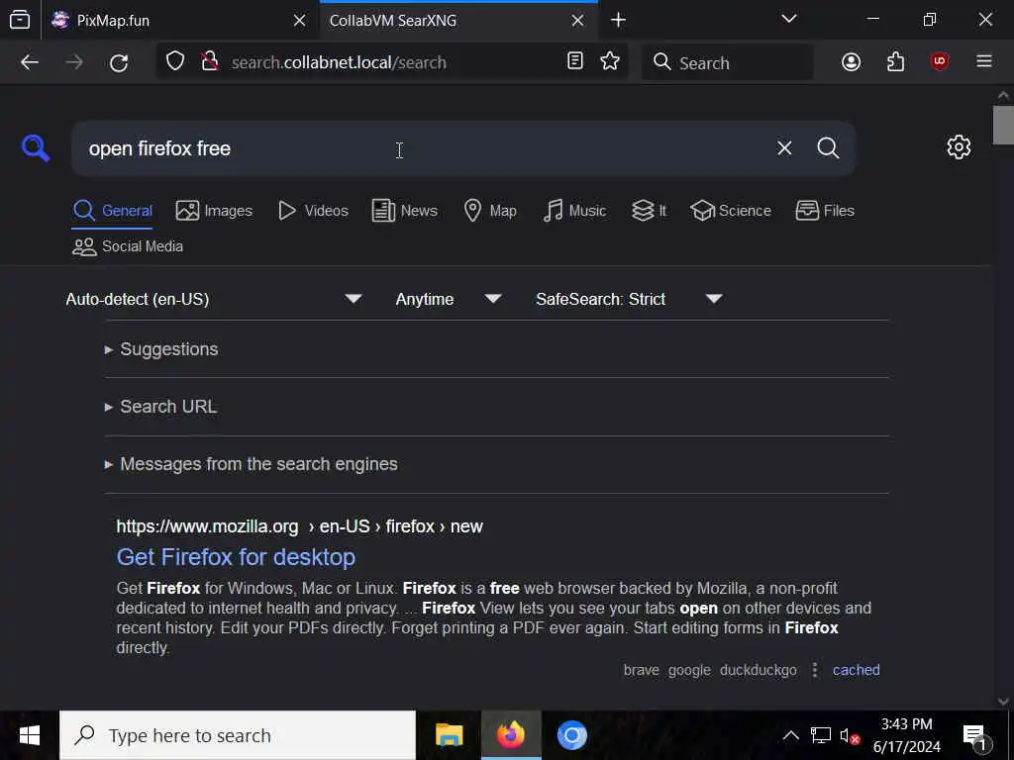Select the CollabVM SearXNG tab
Screen dimensions: 1014x760
pos(458,21)
